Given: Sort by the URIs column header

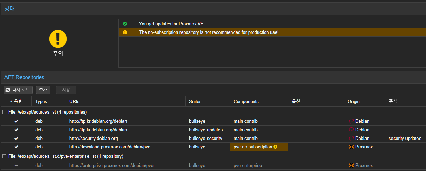Looking at the screenshot, I should click(x=125, y=102).
